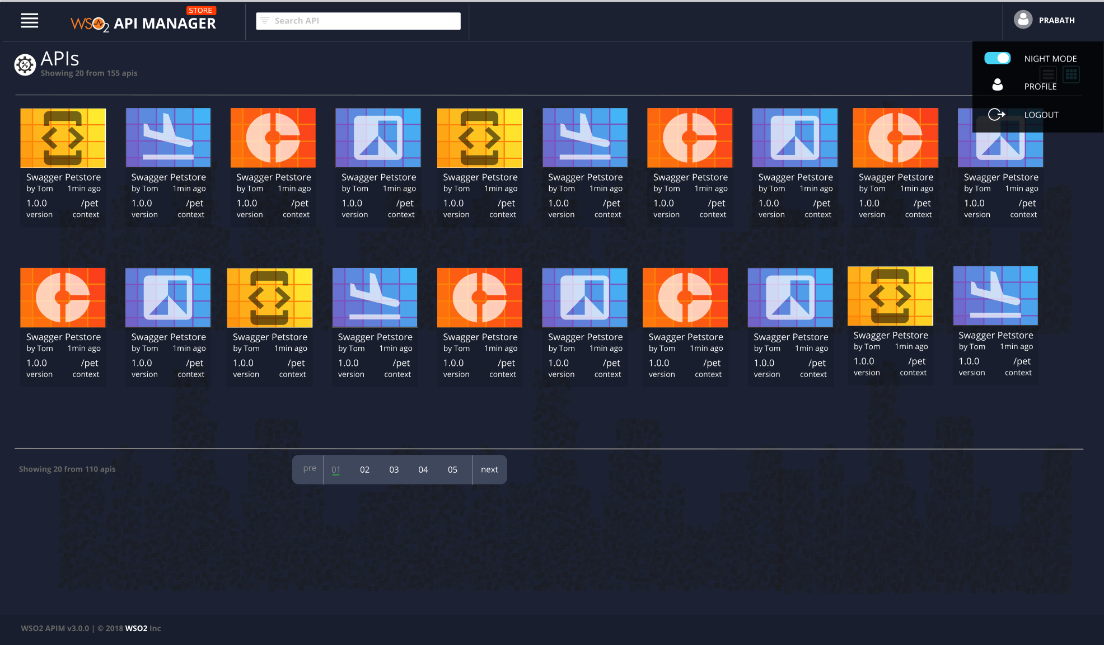Open the first yellow code-bracket API thumbnail
1104x645 pixels.
63,138
